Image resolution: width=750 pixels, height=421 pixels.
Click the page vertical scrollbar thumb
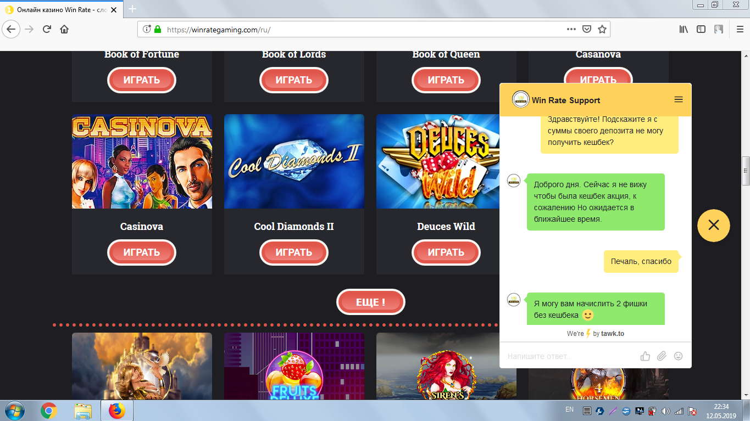coord(746,171)
